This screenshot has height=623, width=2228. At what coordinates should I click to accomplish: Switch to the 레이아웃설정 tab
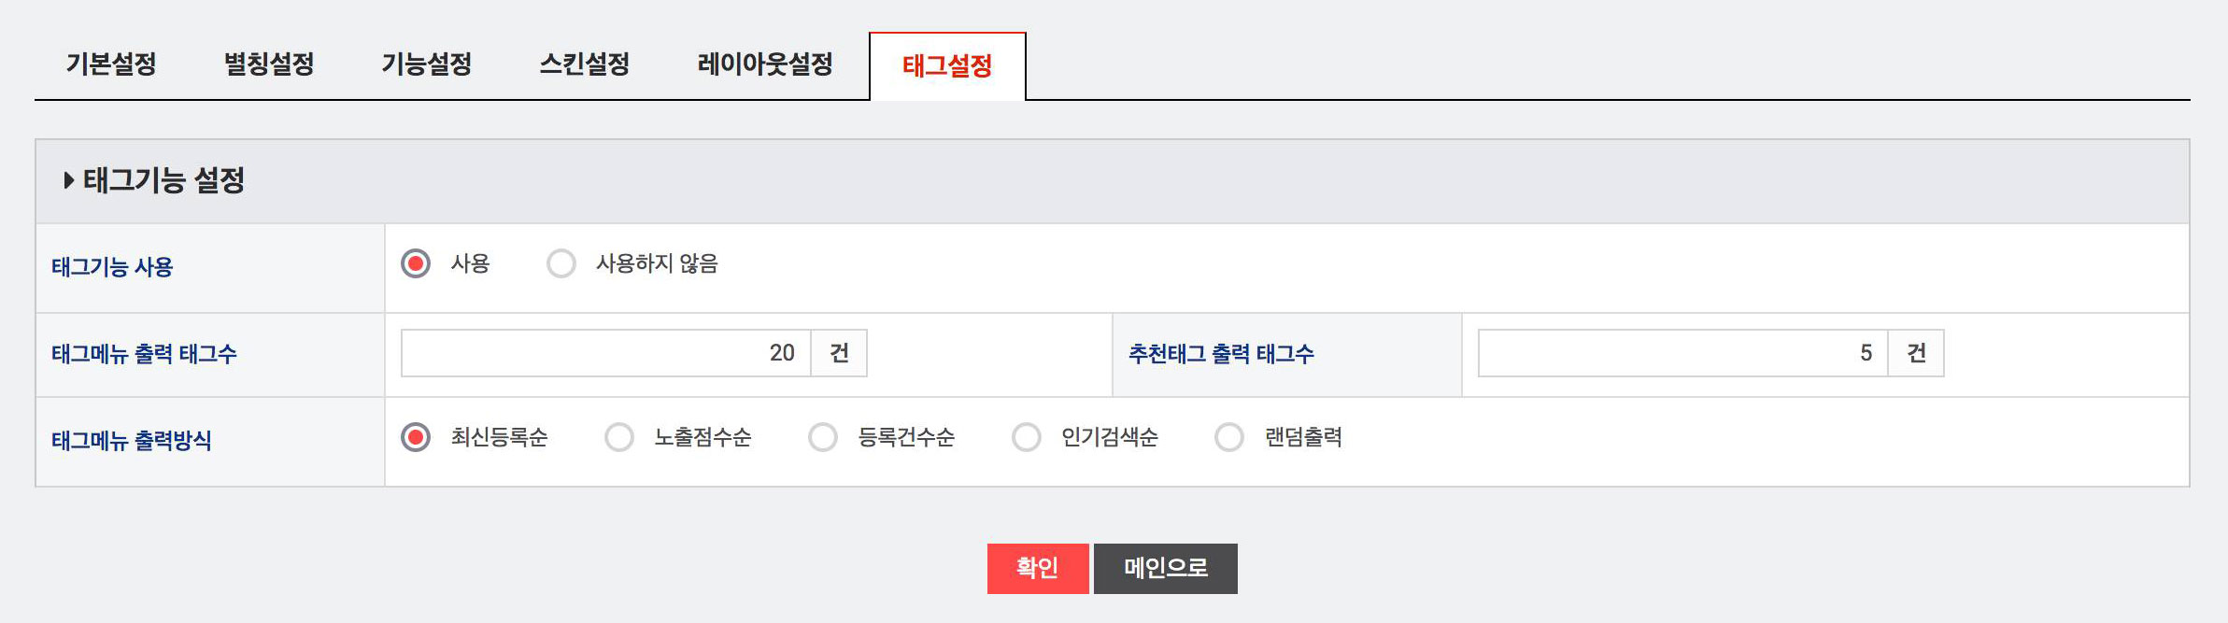[x=765, y=64]
